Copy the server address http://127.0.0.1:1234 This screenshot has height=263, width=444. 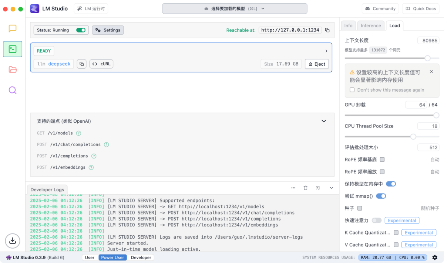(x=327, y=30)
